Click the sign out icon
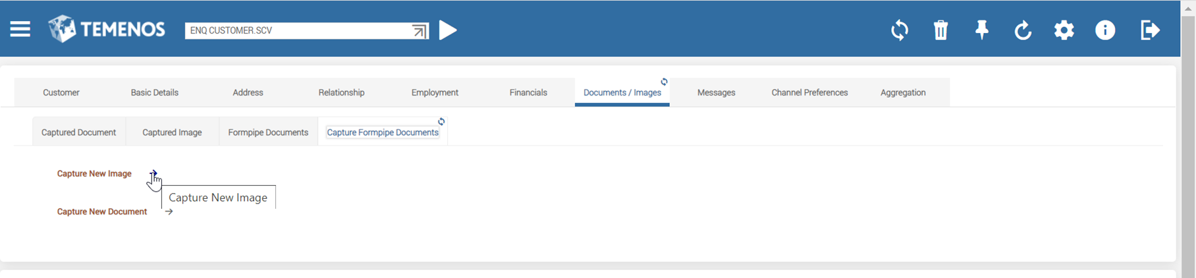The height and width of the screenshot is (278, 1196). (1150, 30)
